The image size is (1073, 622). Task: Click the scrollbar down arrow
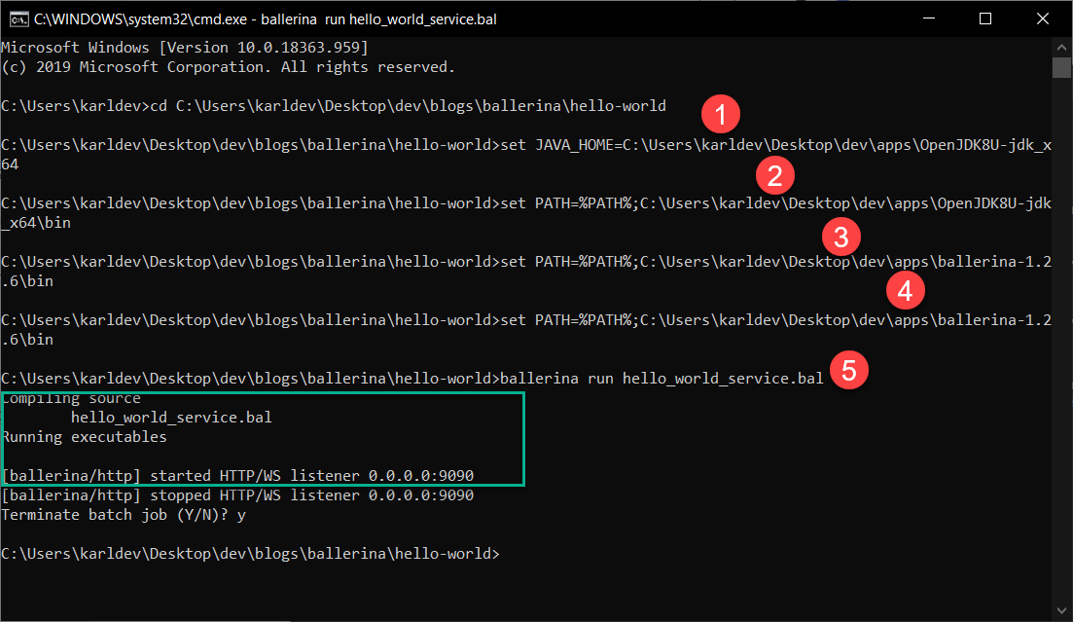pos(1061,609)
